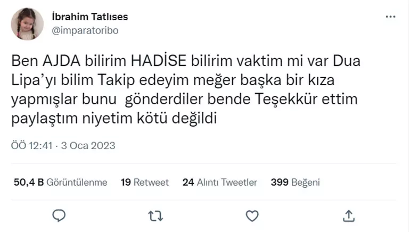Click the ÖÖ 12:41 timestamp

coord(32,145)
